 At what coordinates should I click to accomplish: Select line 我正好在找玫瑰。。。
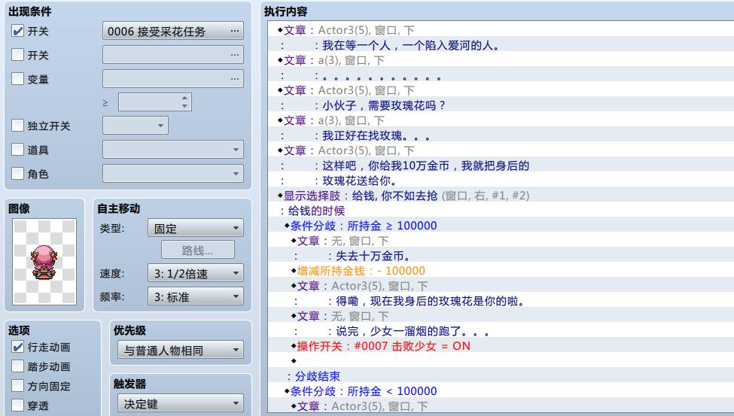501,135
